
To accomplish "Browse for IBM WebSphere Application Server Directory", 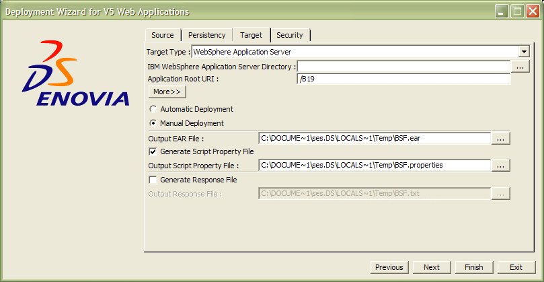I will click(x=520, y=67).
